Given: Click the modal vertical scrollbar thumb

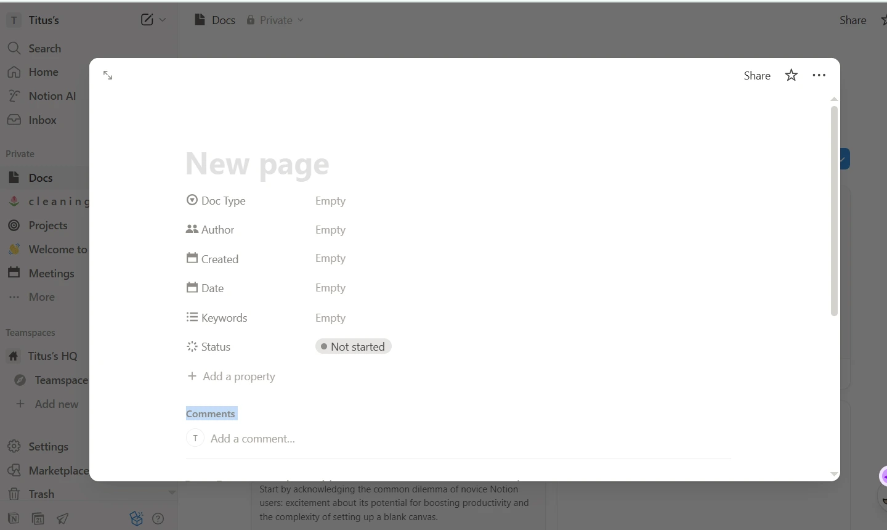Looking at the screenshot, I should pos(834,211).
